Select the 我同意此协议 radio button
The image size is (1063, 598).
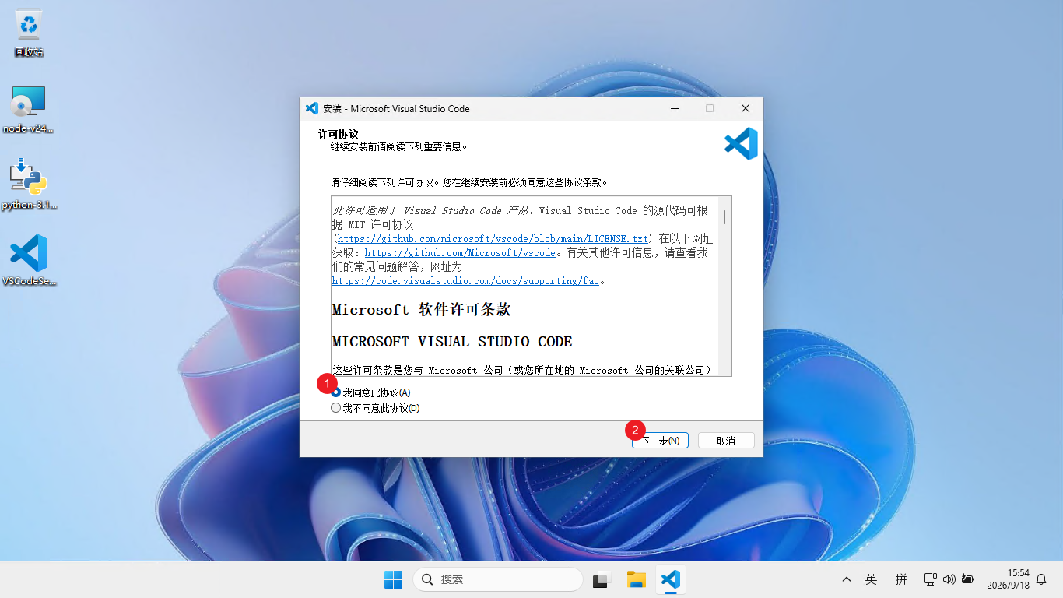(336, 392)
